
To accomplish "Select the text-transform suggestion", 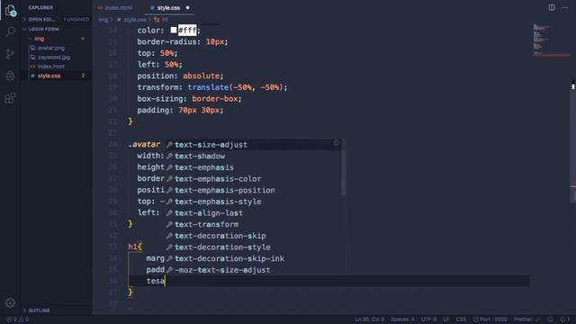I will (x=254, y=224).
